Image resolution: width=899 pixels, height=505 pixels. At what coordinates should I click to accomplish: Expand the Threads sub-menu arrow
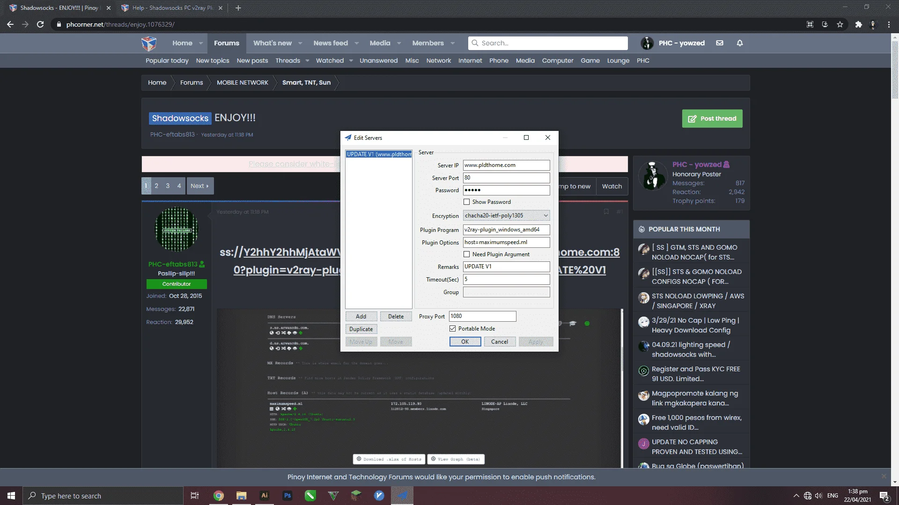pyautogui.click(x=307, y=61)
